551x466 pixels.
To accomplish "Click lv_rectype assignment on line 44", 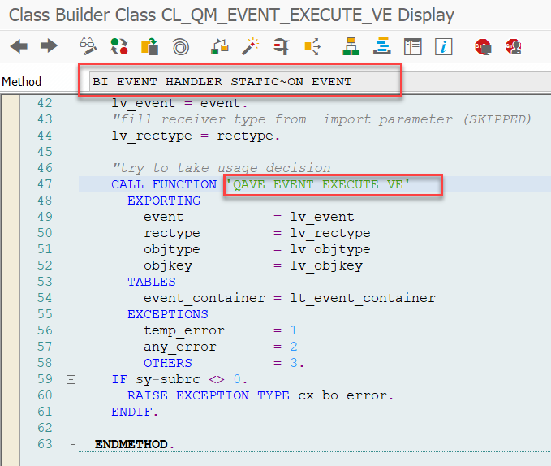I will click(x=196, y=136).
